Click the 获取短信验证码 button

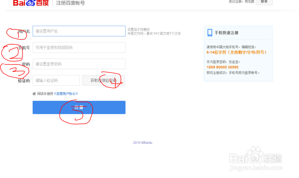pos(104,80)
